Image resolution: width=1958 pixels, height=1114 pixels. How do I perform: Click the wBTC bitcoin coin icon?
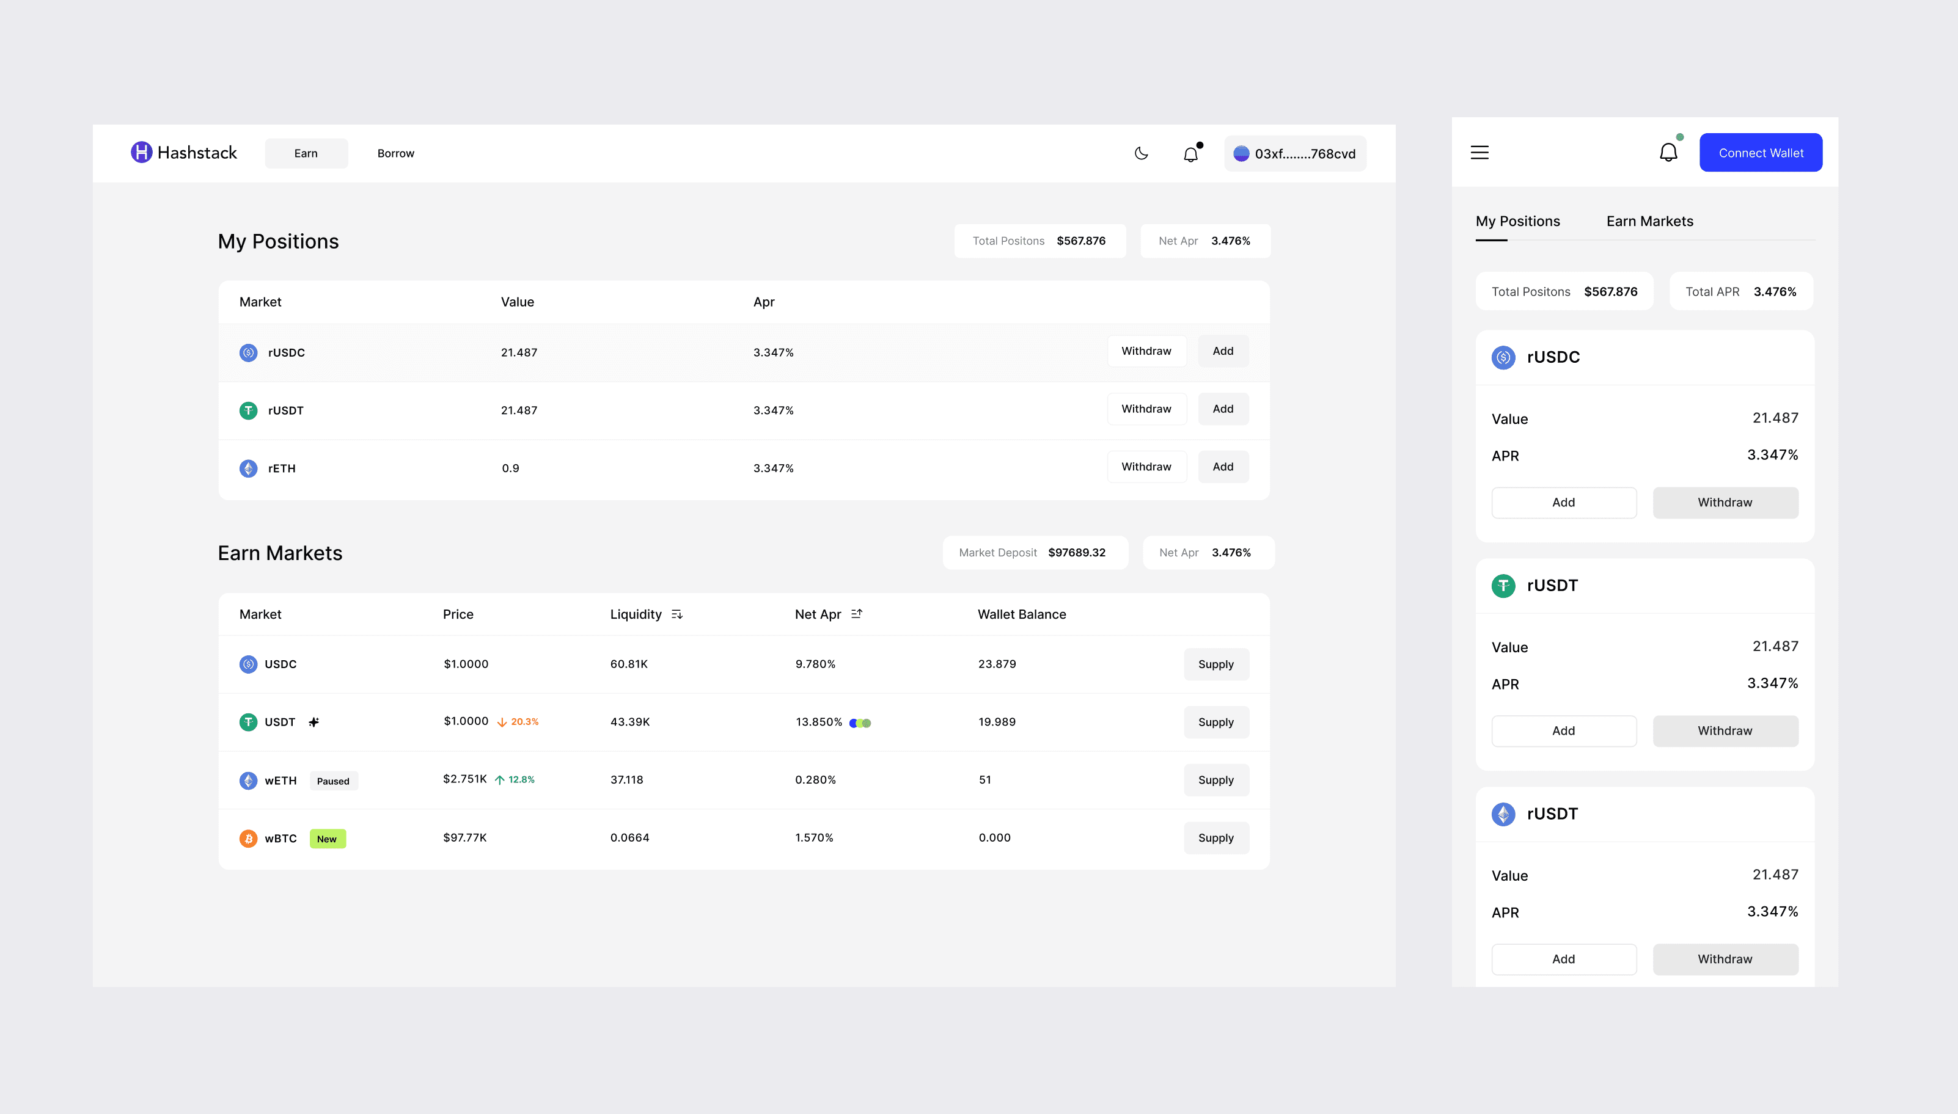click(x=248, y=839)
